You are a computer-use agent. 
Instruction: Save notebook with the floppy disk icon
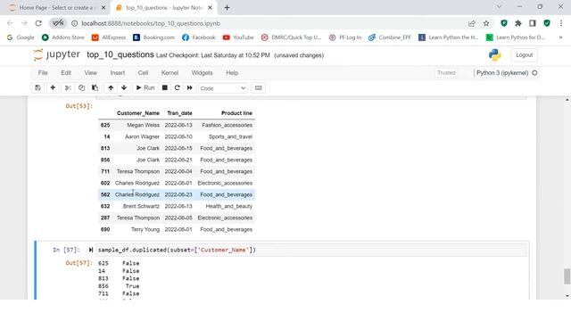[37, 88]
